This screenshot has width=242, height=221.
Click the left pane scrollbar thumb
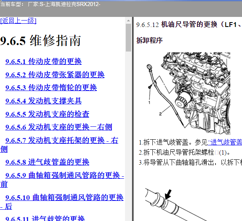[128, 37]
